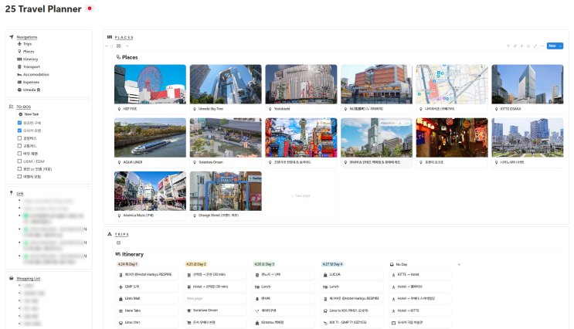Image resolution: width=574 pixels, height=329 pixels.
Task: Open the New button dropdown arrow
Action: (x=560, y=46)
